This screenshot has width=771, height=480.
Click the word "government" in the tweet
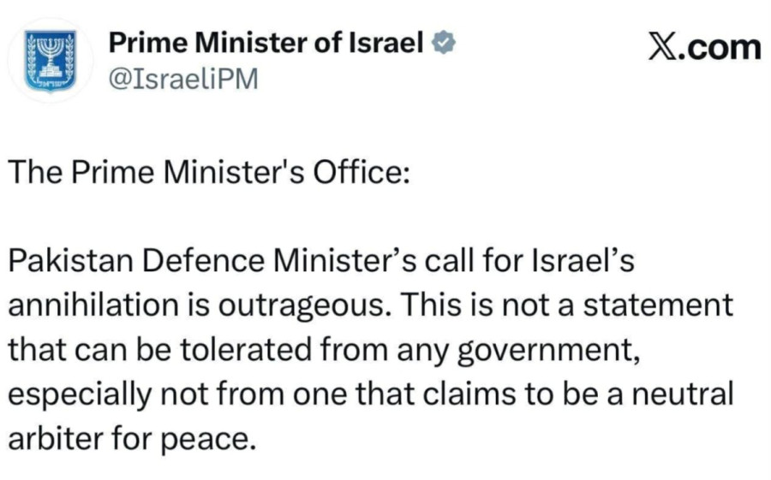[559, 349]
